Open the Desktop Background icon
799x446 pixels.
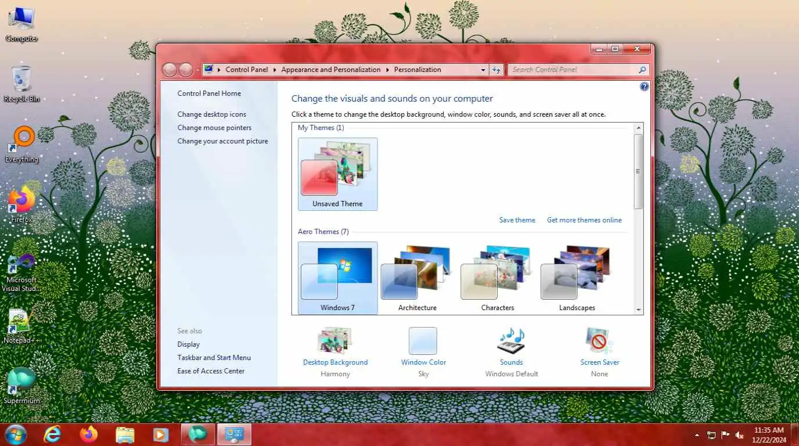point(335,341)
